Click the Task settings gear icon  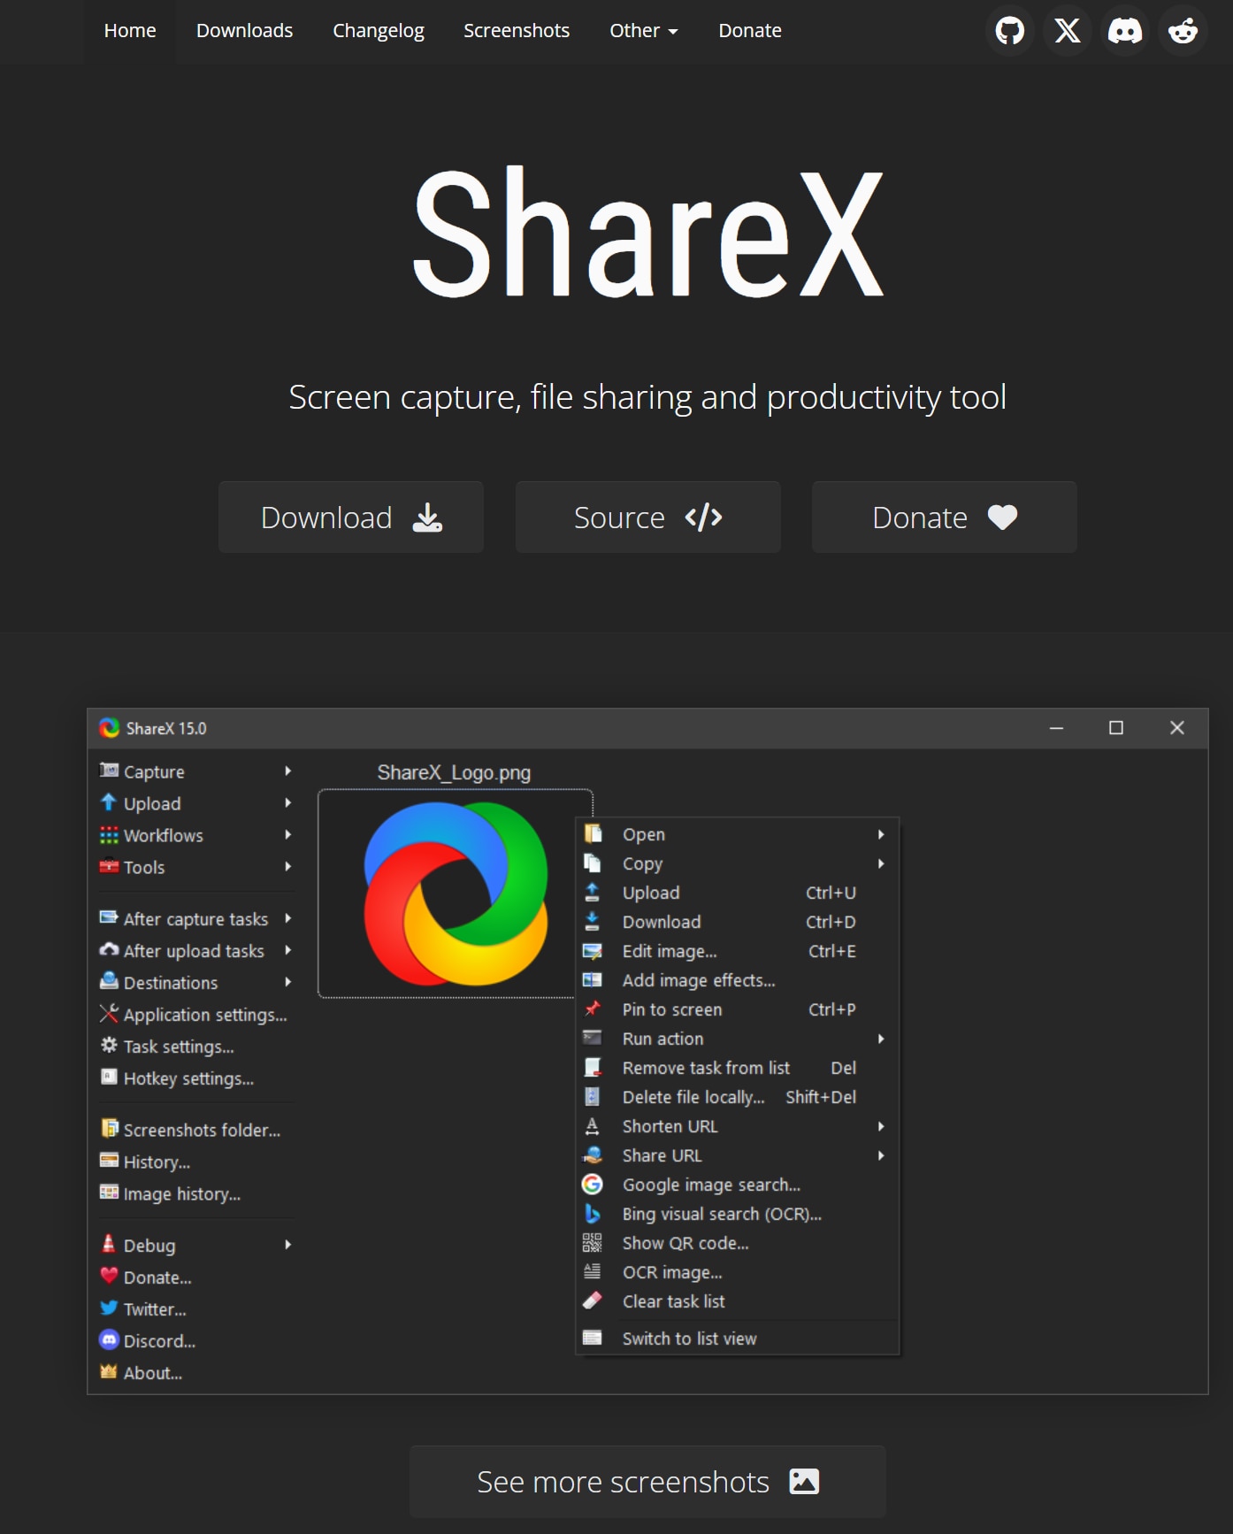109,1045
